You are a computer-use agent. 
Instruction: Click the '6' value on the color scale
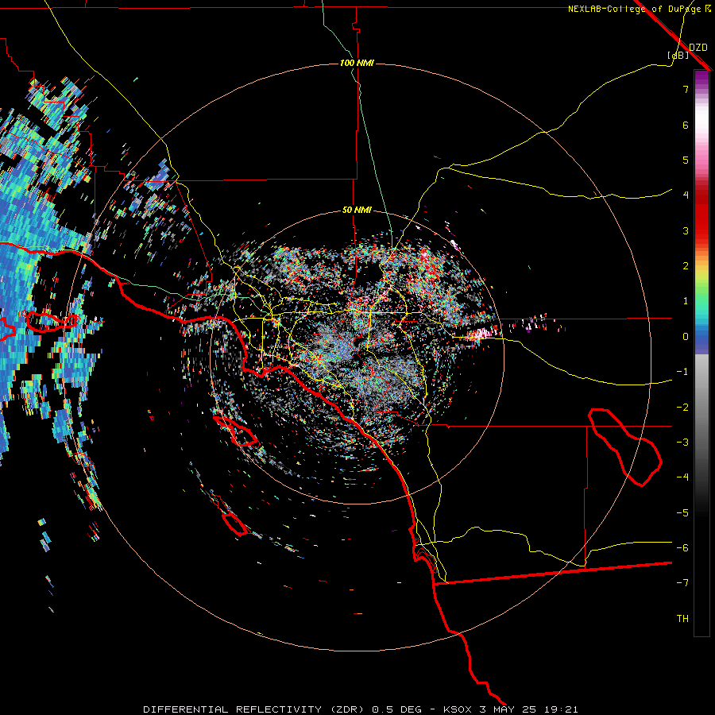coord(686,125)
